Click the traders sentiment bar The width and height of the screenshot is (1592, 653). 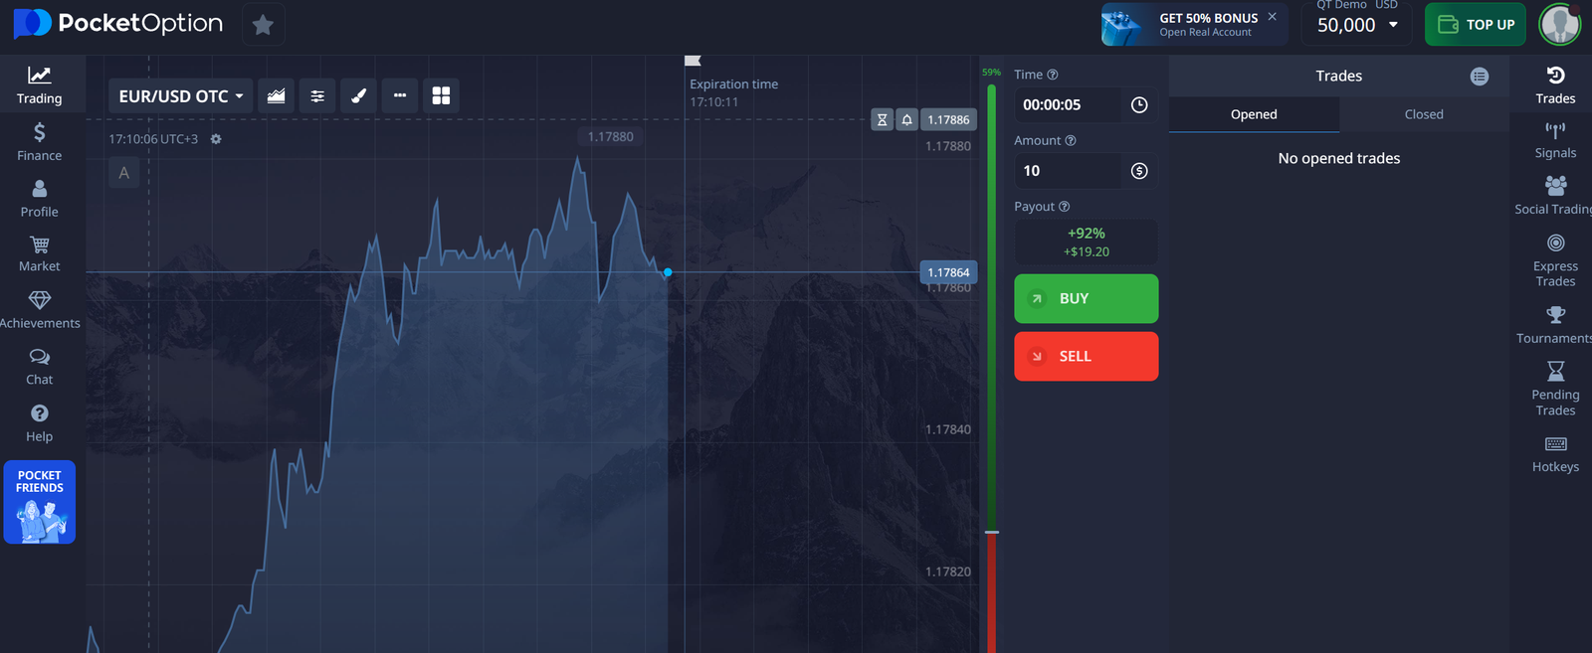click(x=991, y=368)
